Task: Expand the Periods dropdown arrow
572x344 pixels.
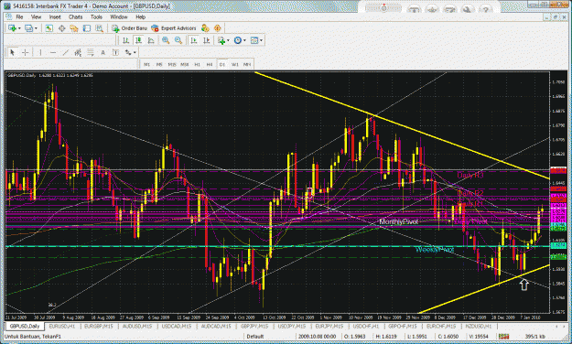Action: coord(244,40)
